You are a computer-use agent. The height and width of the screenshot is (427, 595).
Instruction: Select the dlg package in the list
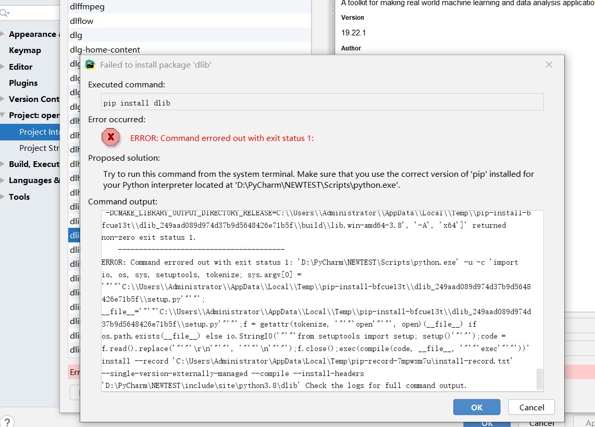point(190,35)
